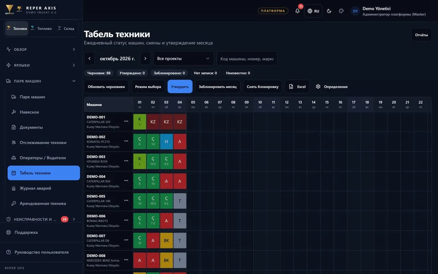
Task: Open the notifications bell
Action: [x=297, y=11]
